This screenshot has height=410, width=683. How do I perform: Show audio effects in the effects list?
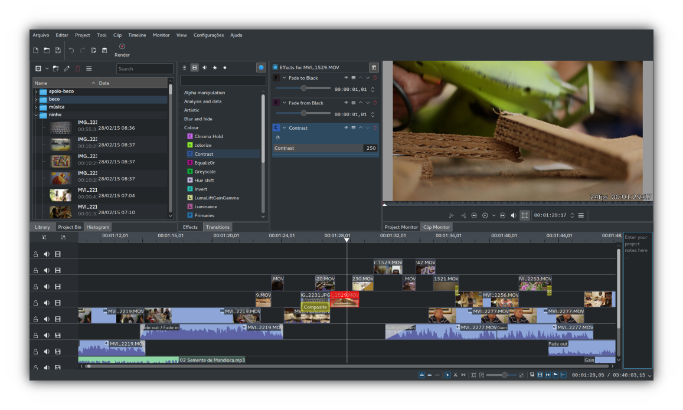[x=204, y=68]
